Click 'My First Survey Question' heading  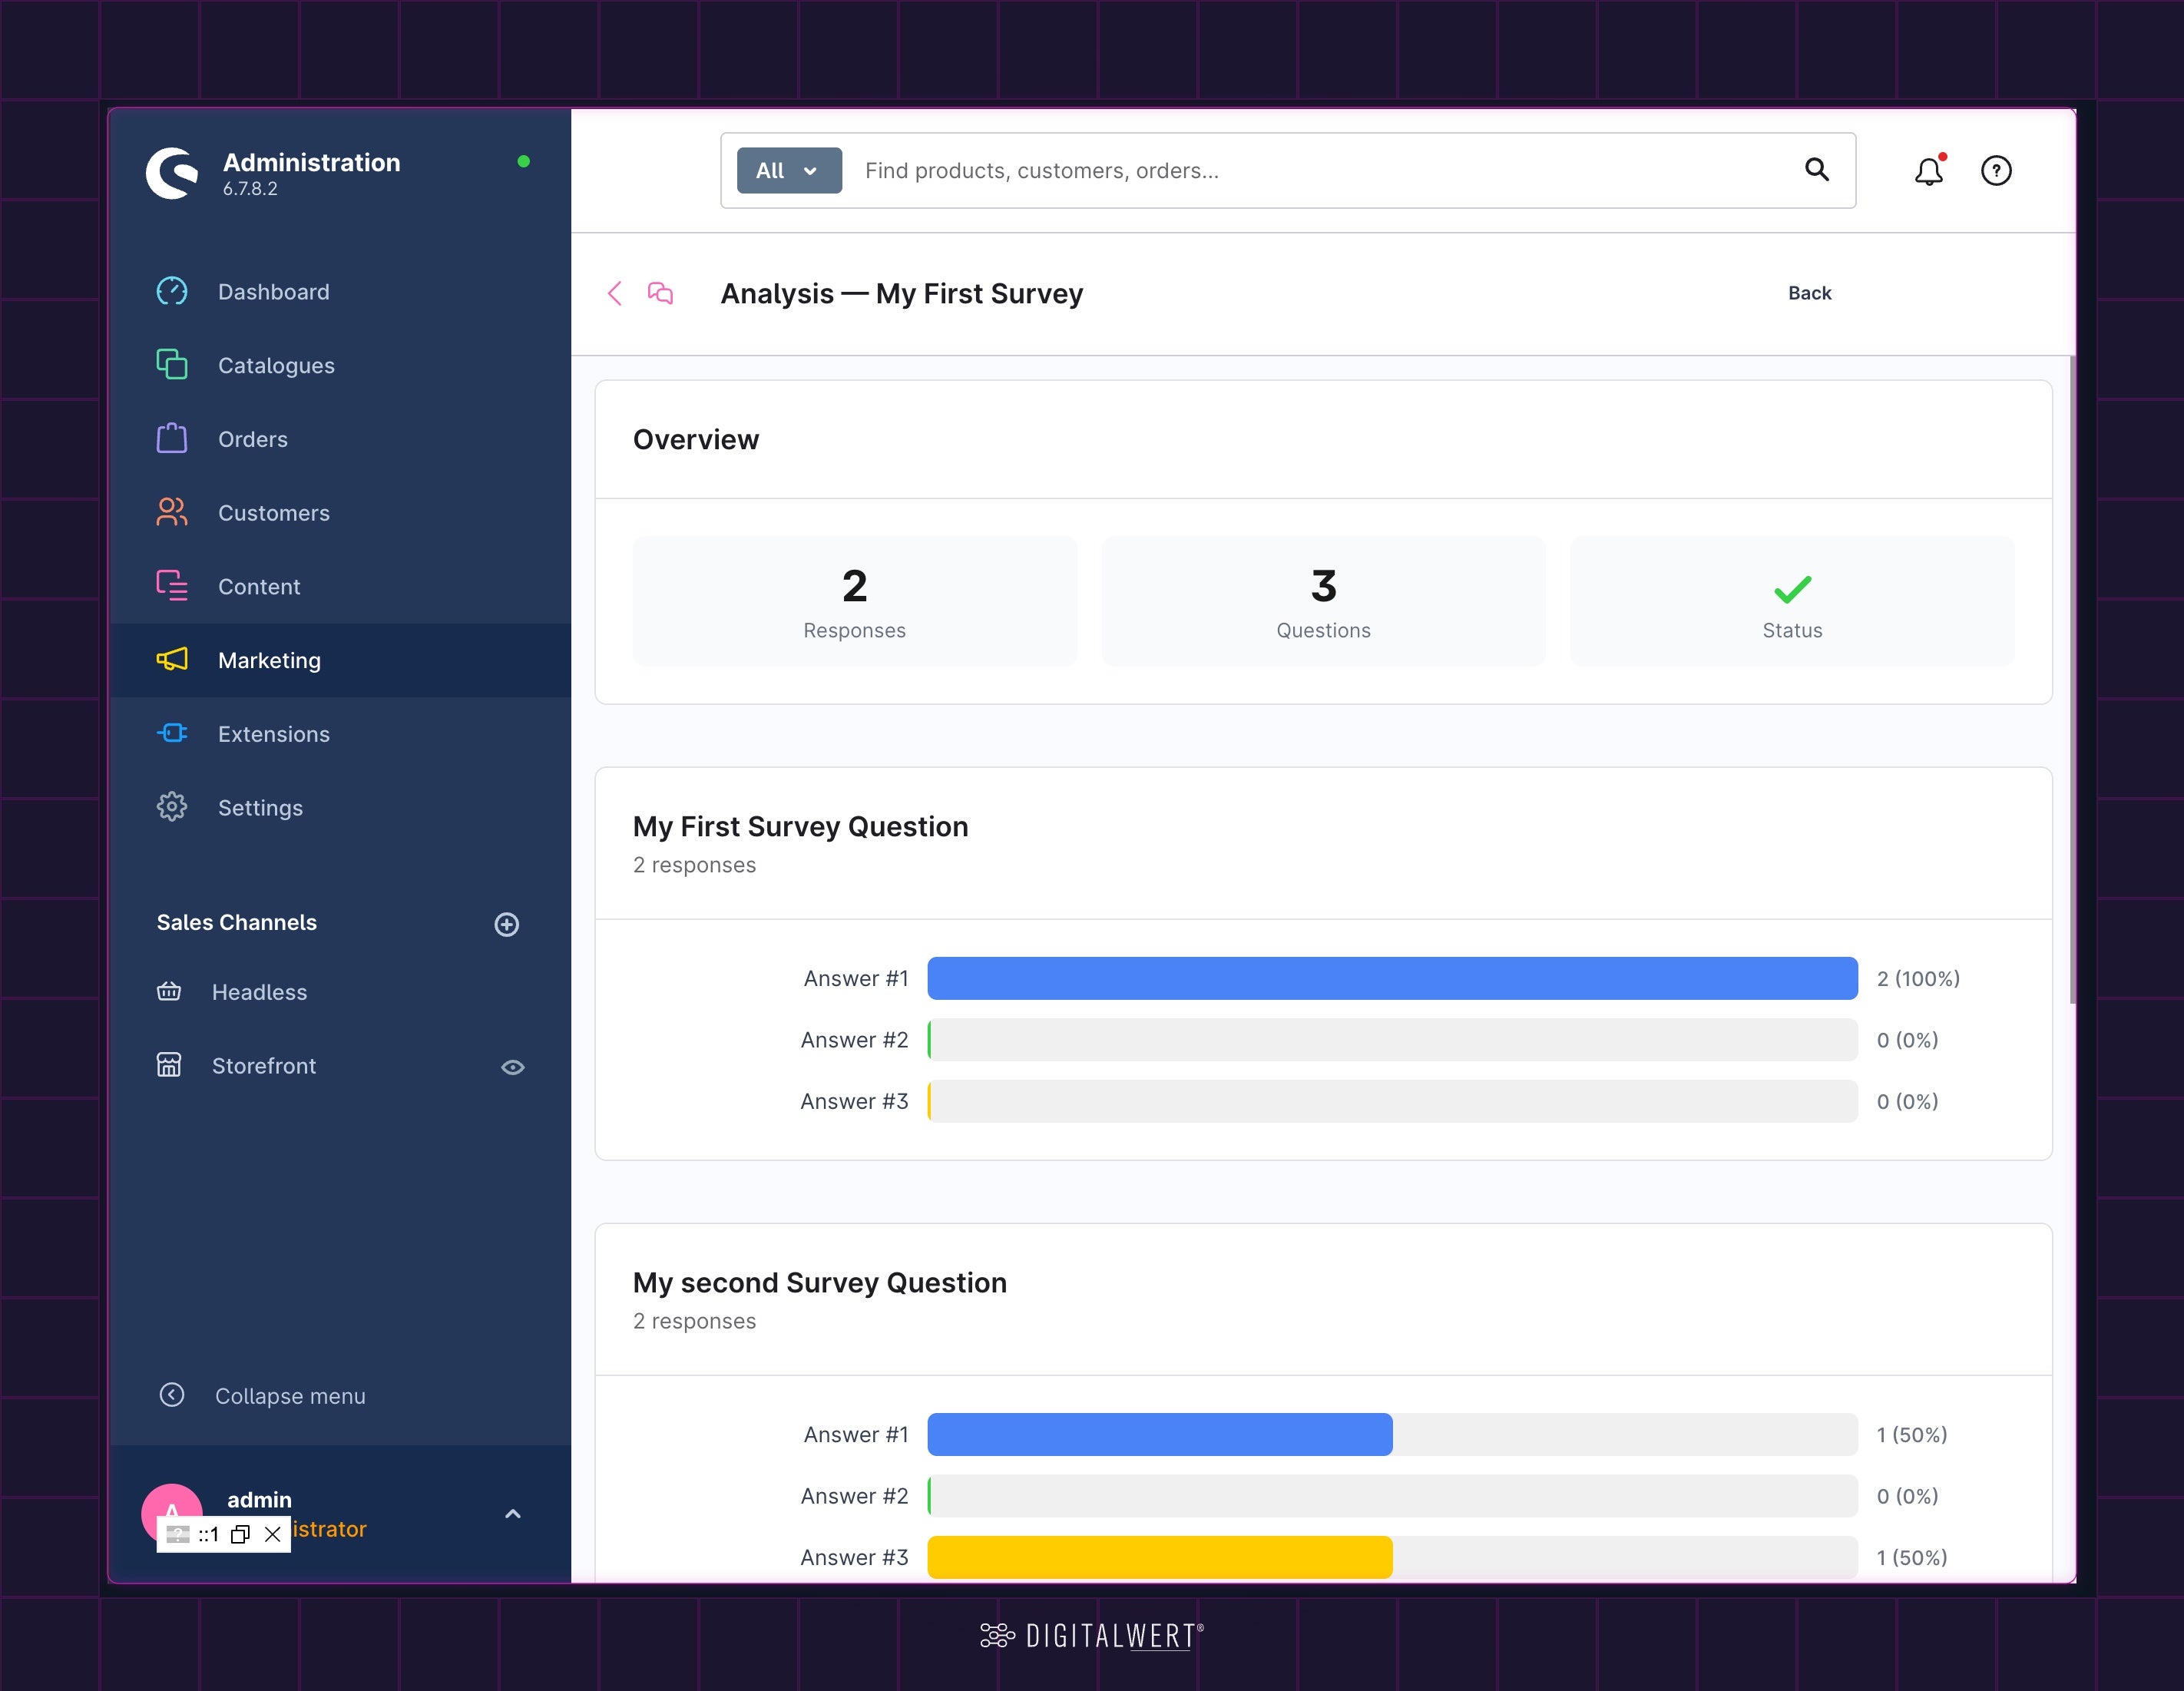[x=800, y=827]
